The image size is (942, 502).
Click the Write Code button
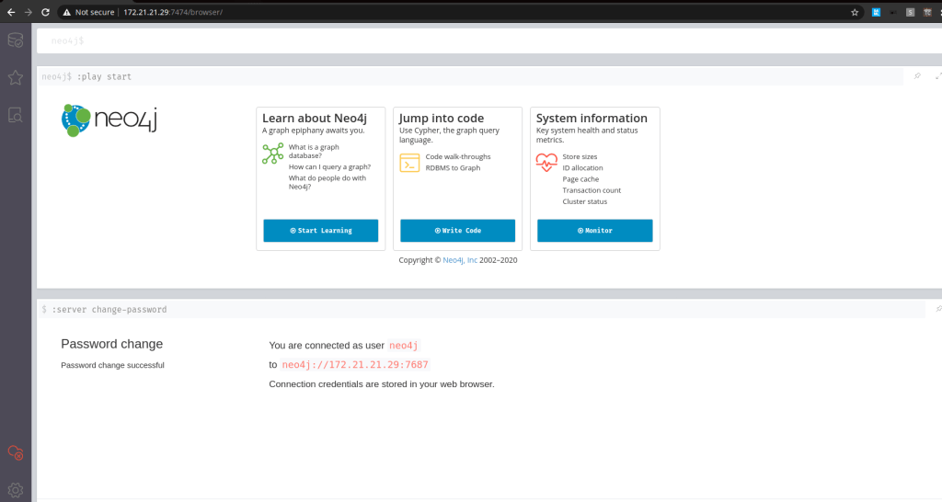457,231
